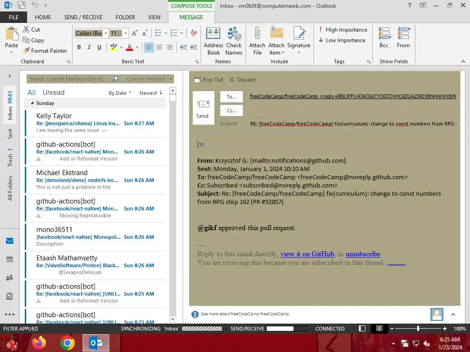Screen dimensions: 470x352
Task: Switch to the VIEW tab
Action: 154,17
